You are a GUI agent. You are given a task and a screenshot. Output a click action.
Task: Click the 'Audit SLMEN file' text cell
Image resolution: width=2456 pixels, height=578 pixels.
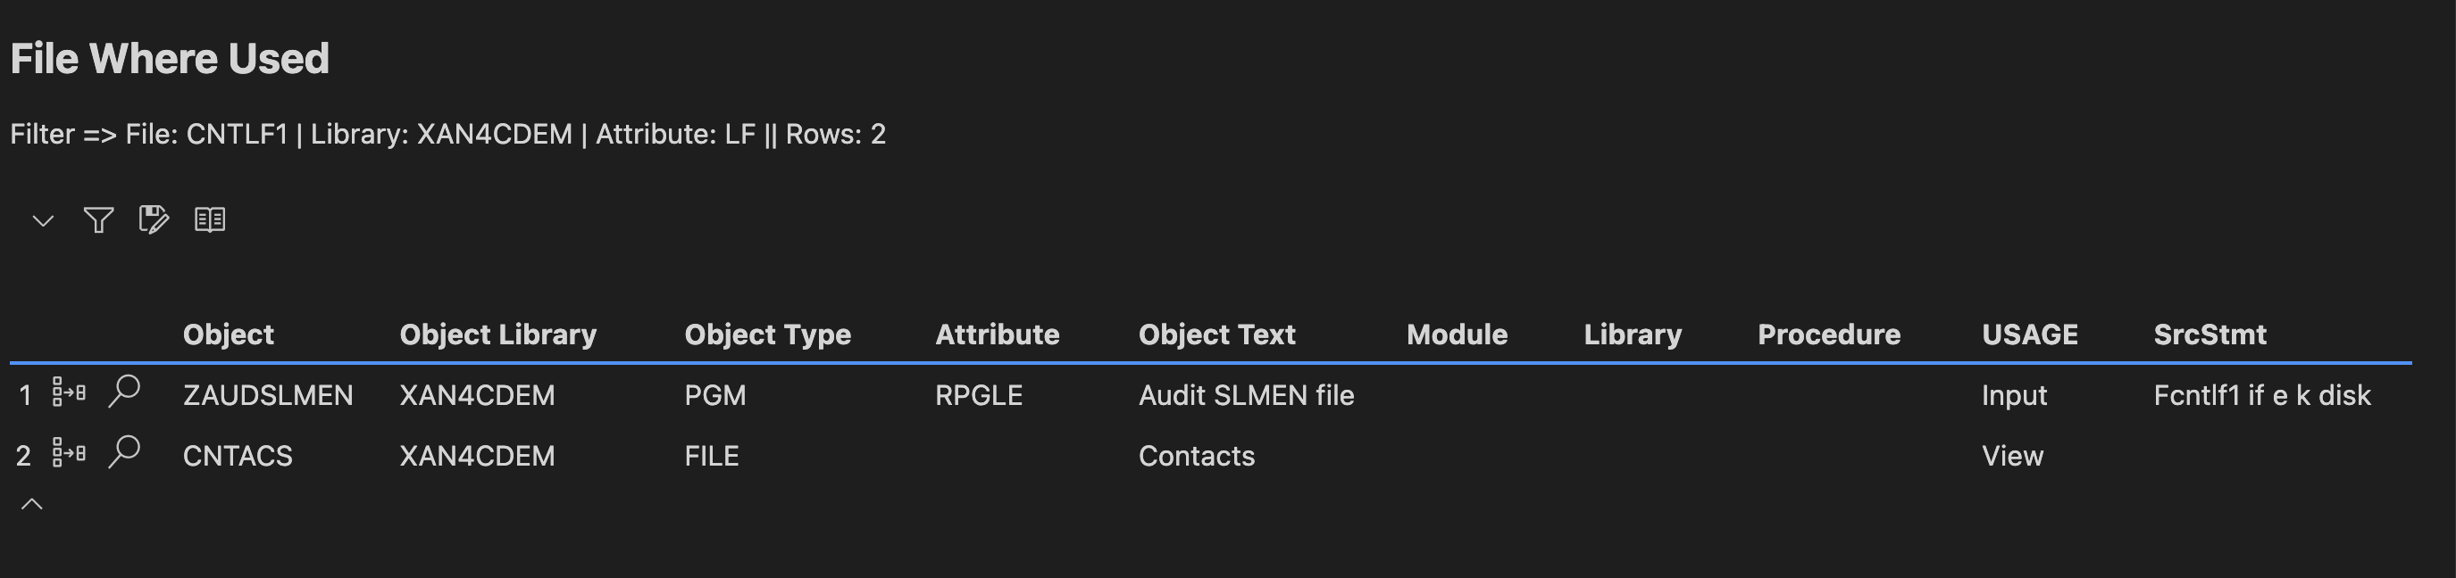click(1246, 395)
